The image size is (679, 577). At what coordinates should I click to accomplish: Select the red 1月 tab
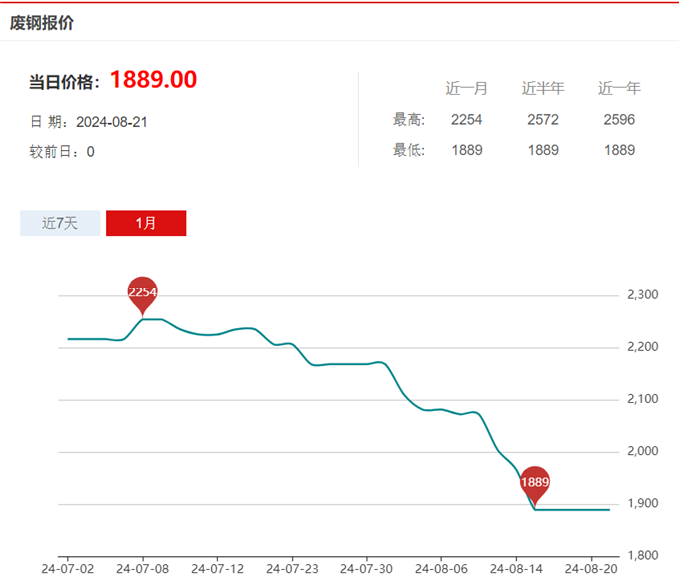click(x=146, y=223)
